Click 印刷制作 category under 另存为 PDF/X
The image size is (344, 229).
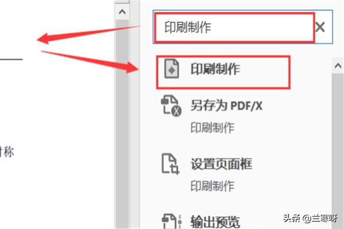point(212,127)
